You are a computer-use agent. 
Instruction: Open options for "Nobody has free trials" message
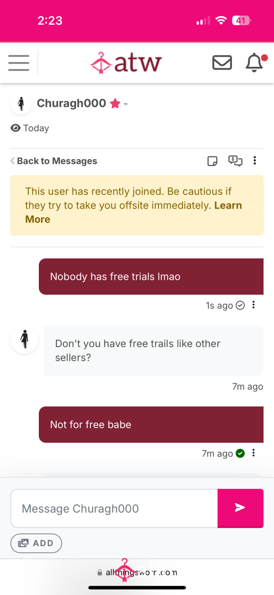(254, 305)
